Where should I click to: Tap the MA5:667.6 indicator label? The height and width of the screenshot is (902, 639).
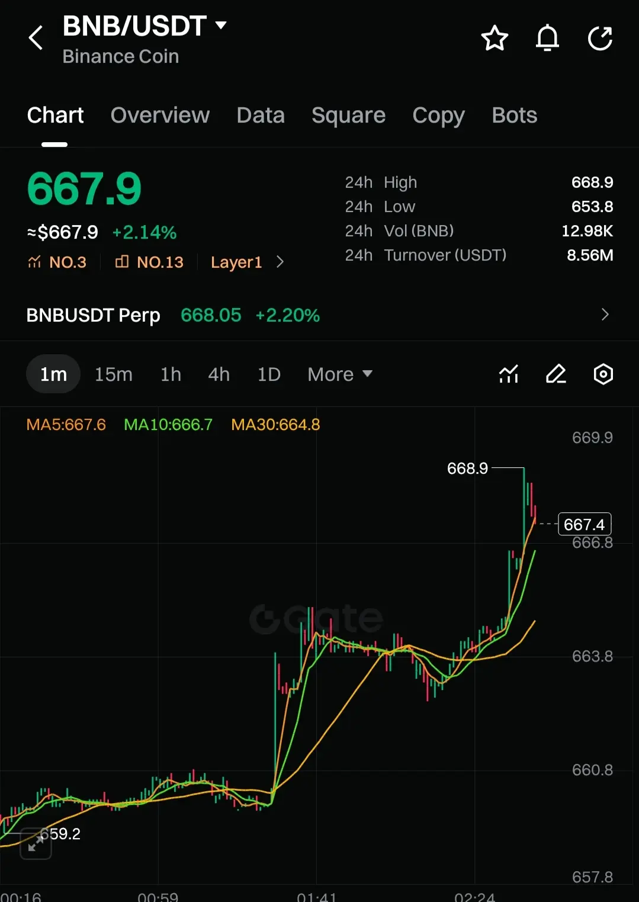(66, 425)
